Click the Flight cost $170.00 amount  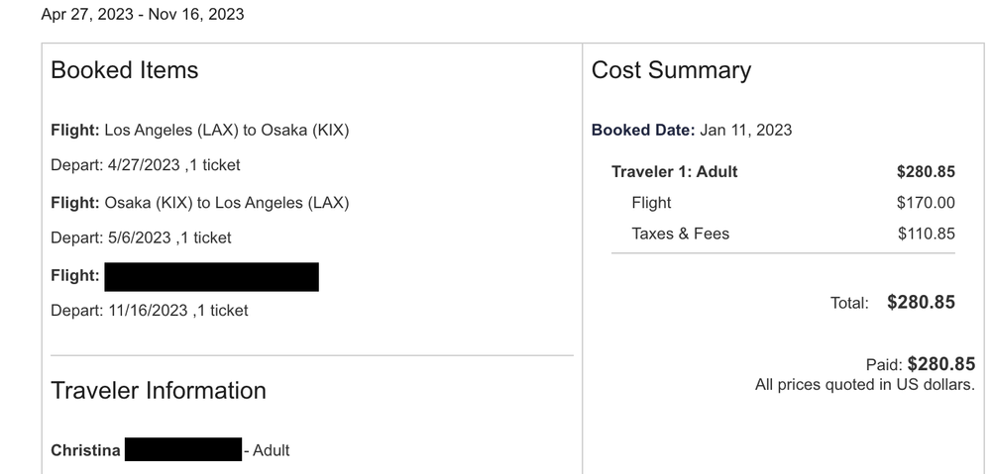tap(926, 203)
